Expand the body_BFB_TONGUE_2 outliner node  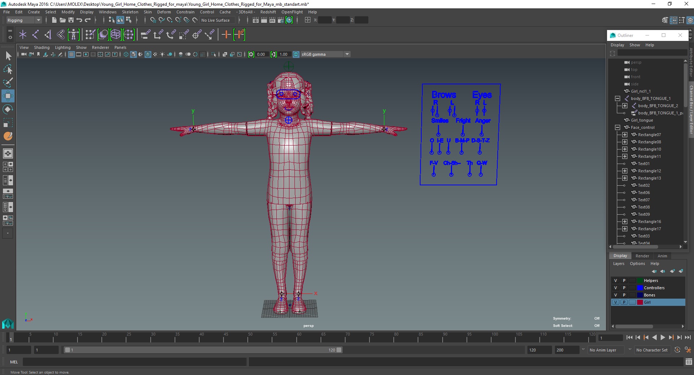(625, 106)
